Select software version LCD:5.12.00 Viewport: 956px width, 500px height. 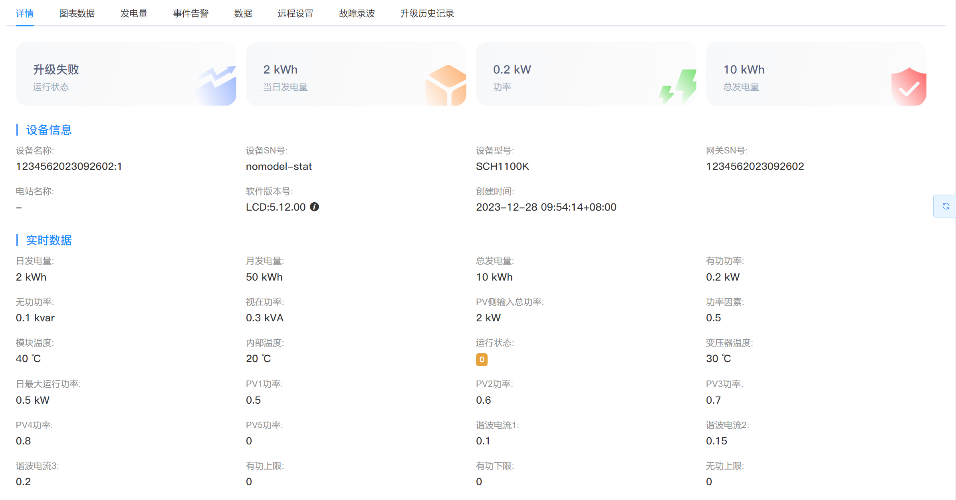pyautogui.click(x=276, y=207)
